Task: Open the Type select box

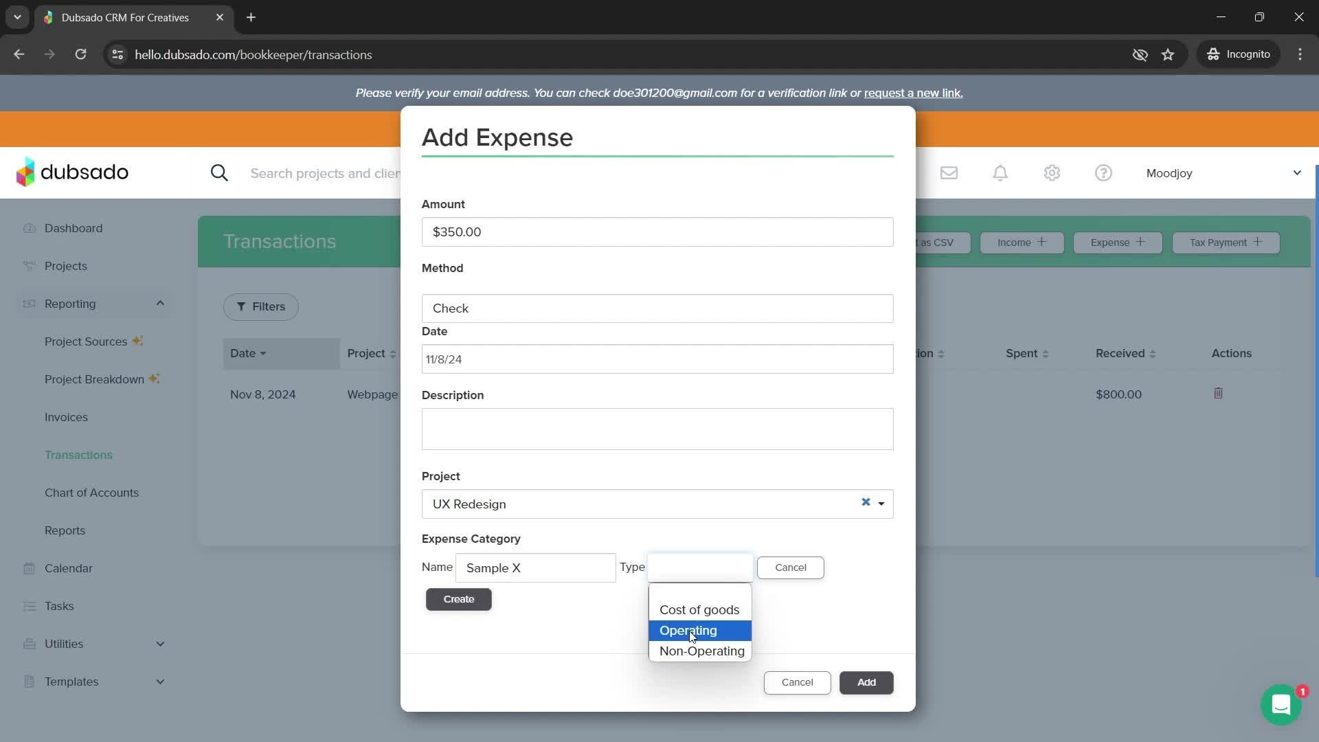Action: click(x=700, y=567)
